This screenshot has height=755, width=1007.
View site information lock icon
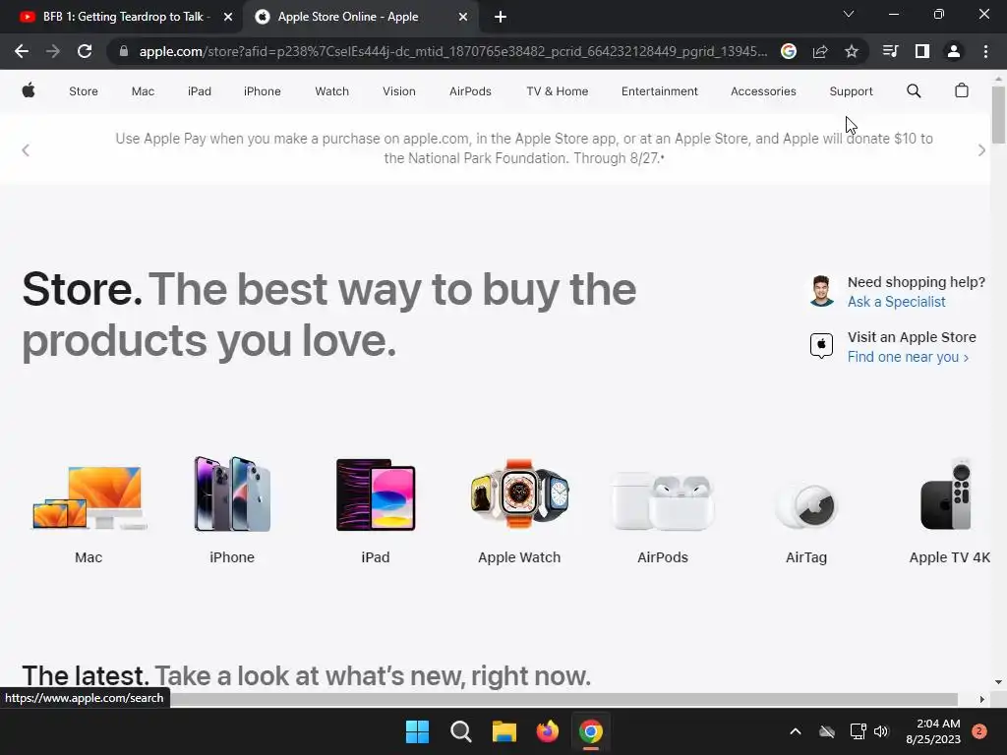tap(123, 51)
